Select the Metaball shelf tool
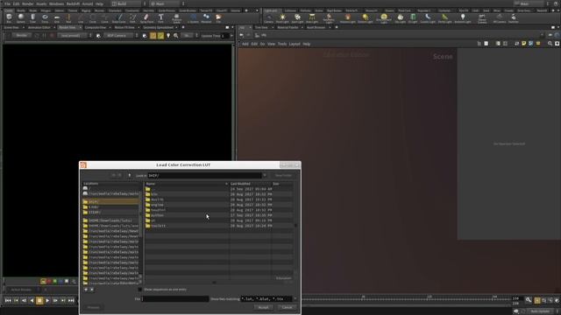 [206, 18]
